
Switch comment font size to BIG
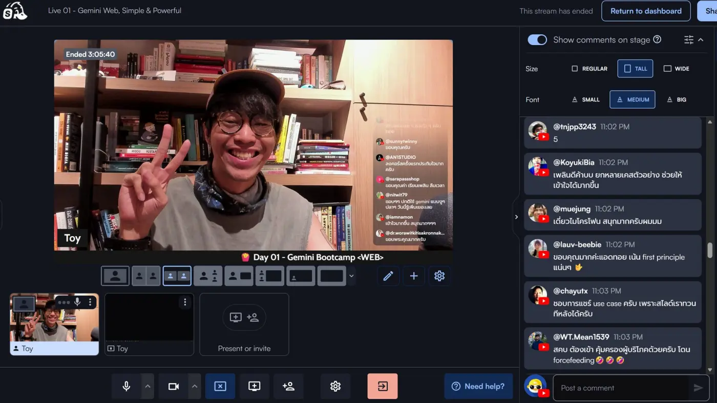click(676, 99)
